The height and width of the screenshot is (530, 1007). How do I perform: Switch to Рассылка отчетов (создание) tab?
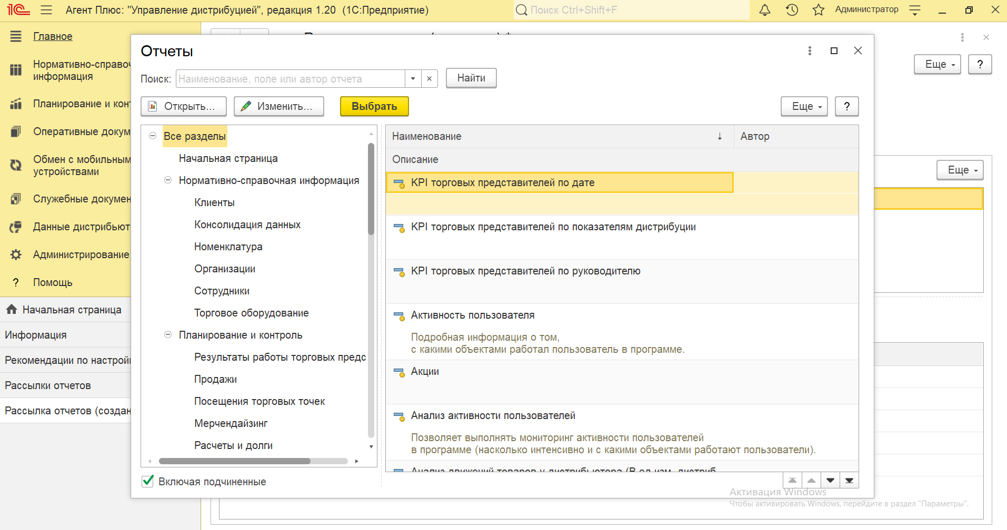pyautogui.click(x=65, y=411)
